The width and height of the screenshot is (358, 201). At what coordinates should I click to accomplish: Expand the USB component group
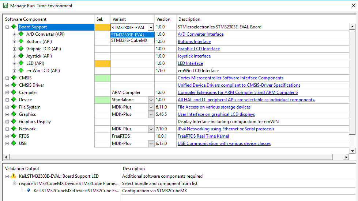click(7, 143)
